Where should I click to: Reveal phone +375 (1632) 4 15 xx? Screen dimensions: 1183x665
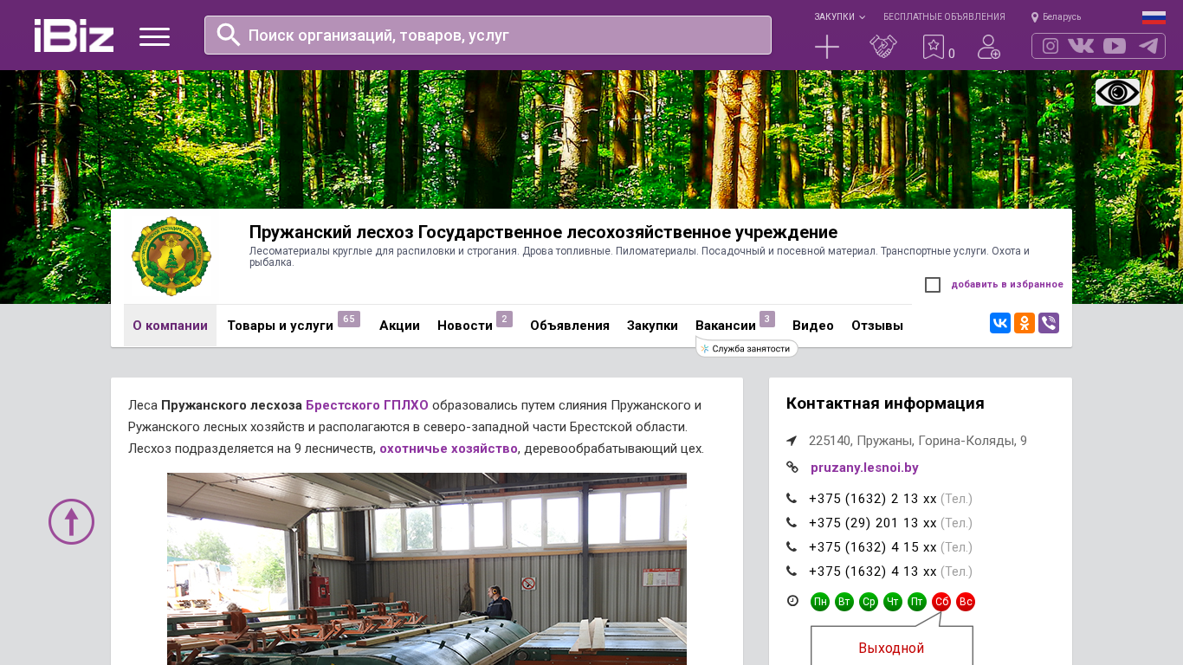click(873, 547)
